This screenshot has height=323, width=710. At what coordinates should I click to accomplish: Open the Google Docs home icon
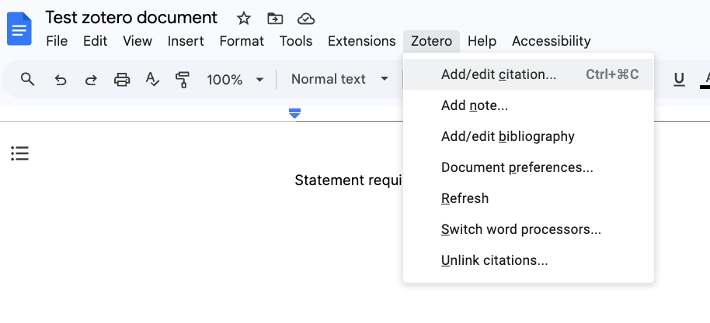[19, 29]
